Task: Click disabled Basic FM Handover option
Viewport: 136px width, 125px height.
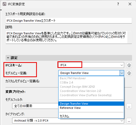Action: click(91, 78)
